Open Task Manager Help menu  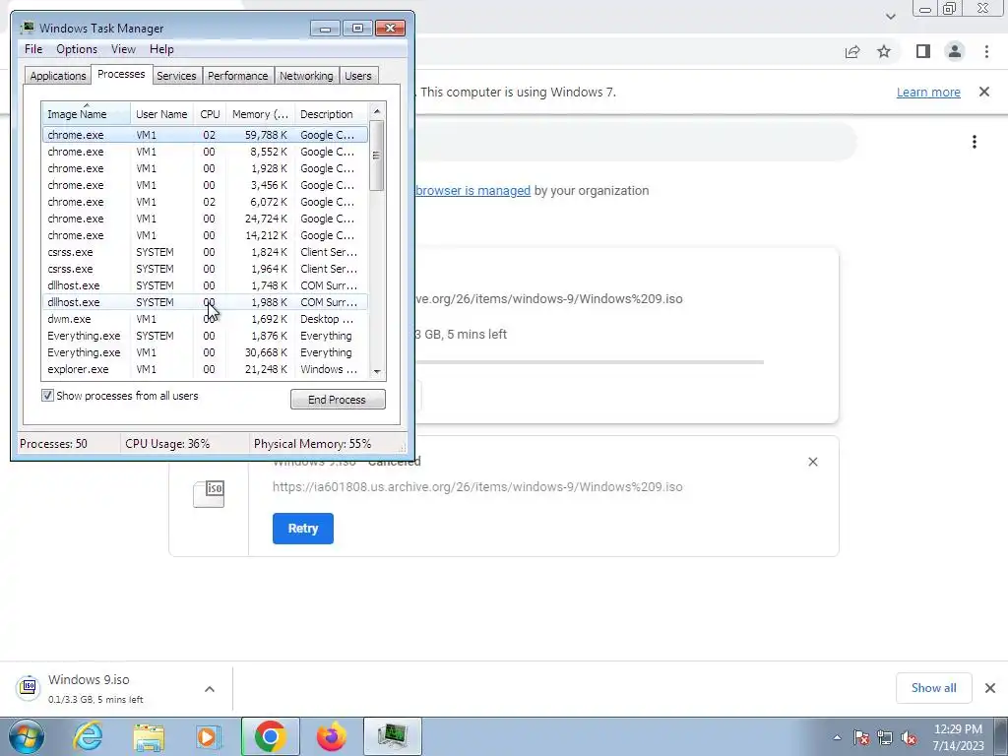click(161, 49)
